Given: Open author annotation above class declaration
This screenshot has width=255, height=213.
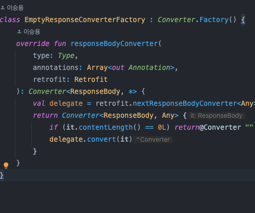Looking at the screenshot, I should (x=12, y=8).
